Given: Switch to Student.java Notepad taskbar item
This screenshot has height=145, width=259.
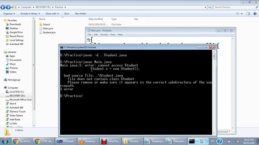Looking at the screenshot, I should [154, 141].
